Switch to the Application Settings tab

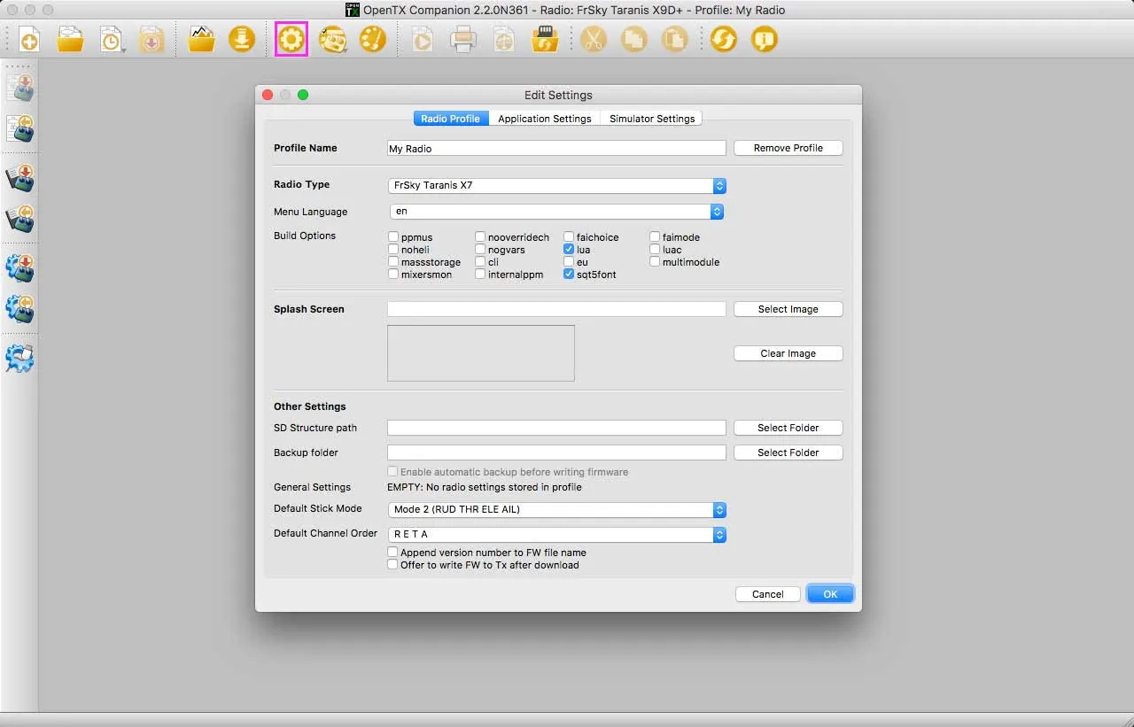tap(544, 119)
